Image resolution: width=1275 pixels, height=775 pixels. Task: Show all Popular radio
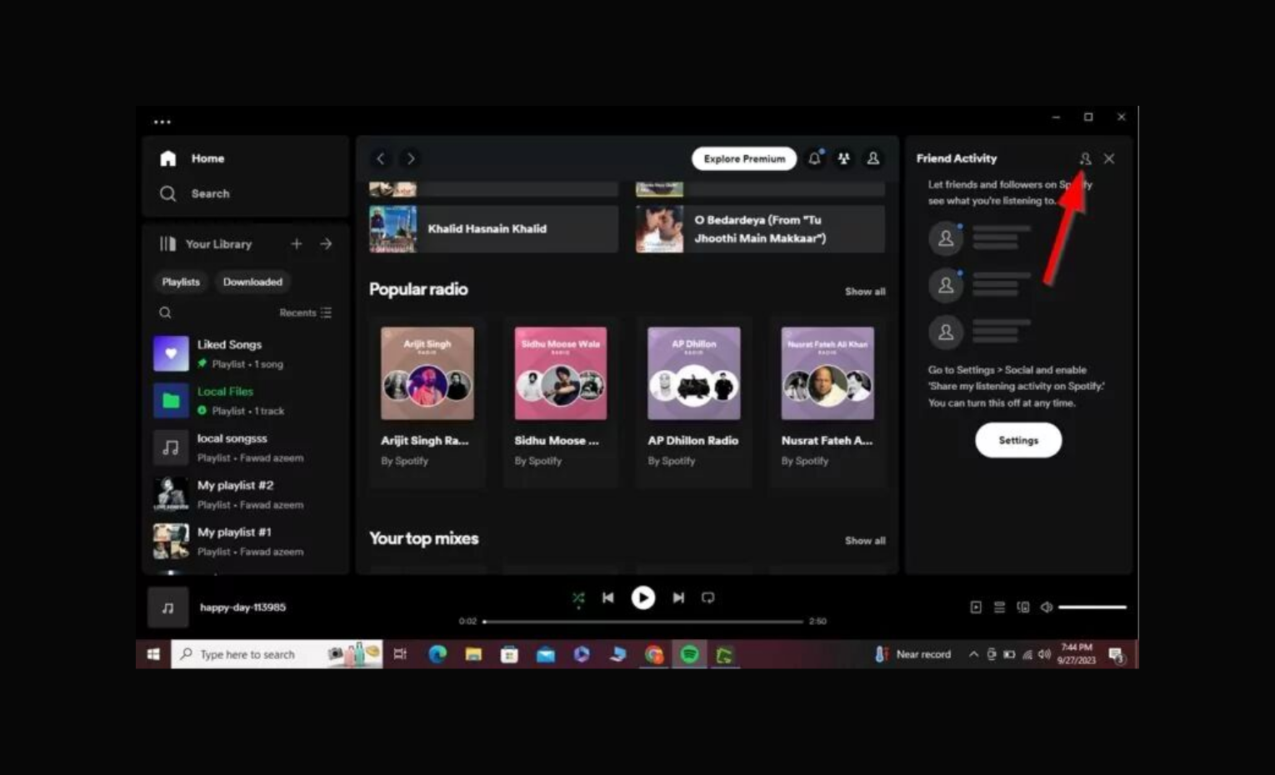pos(865,292)
